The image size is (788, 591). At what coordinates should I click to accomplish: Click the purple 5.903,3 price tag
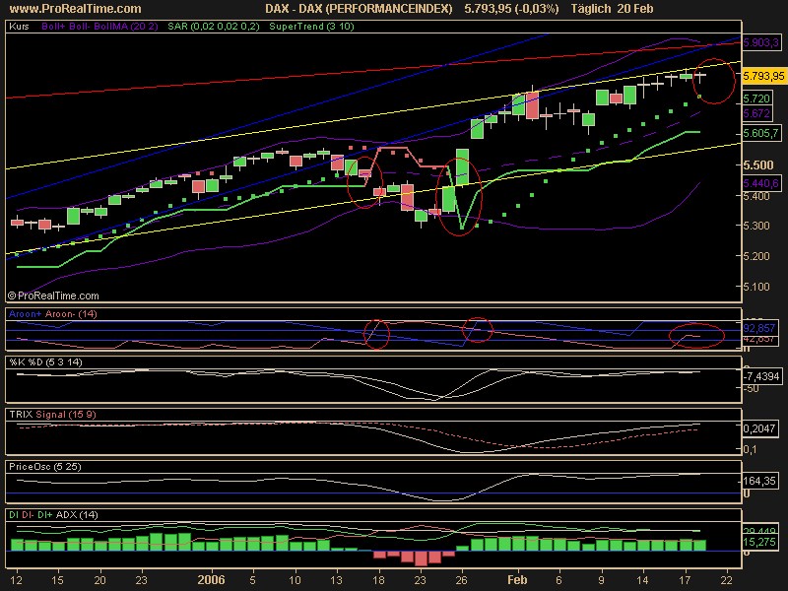pos(761,42)
